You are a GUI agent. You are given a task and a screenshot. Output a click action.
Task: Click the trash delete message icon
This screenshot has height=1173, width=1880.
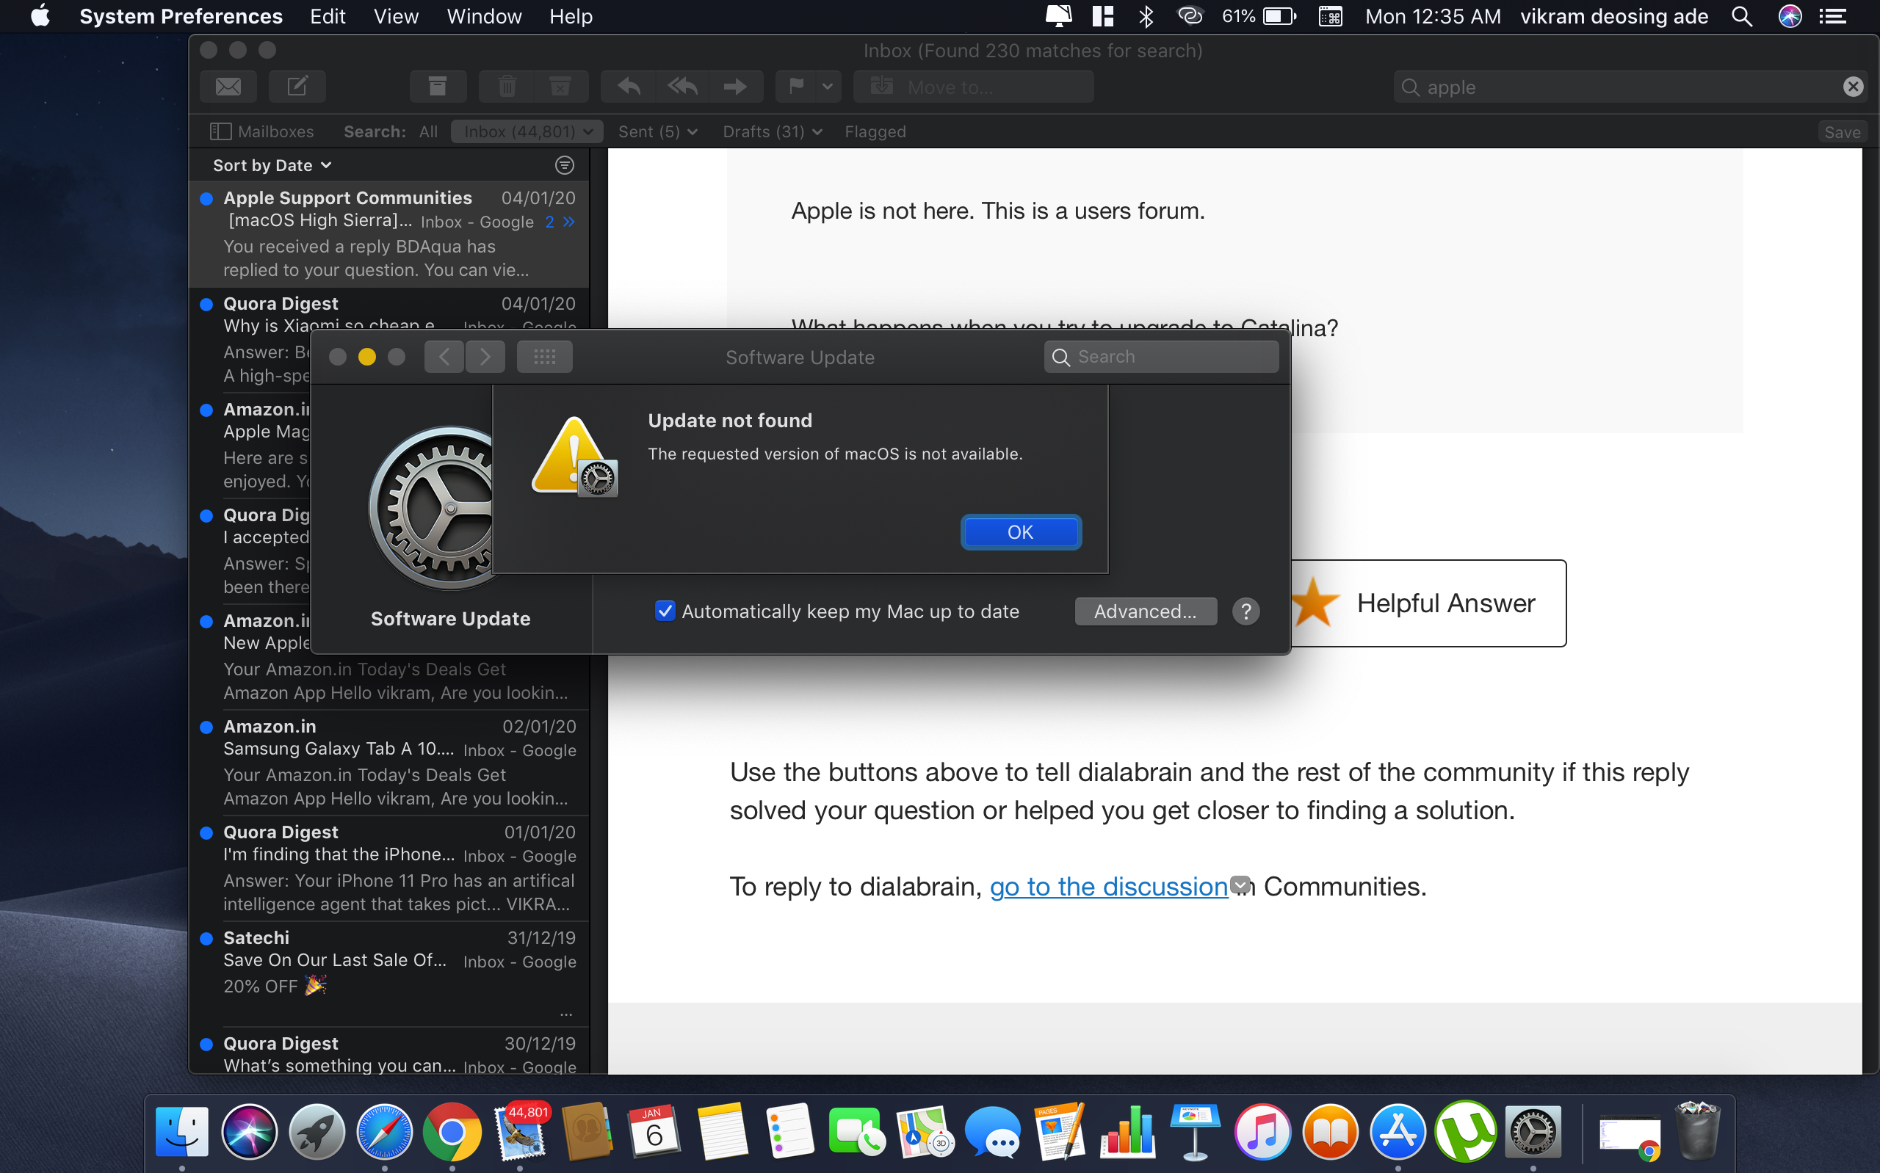(x=507, y=86)
